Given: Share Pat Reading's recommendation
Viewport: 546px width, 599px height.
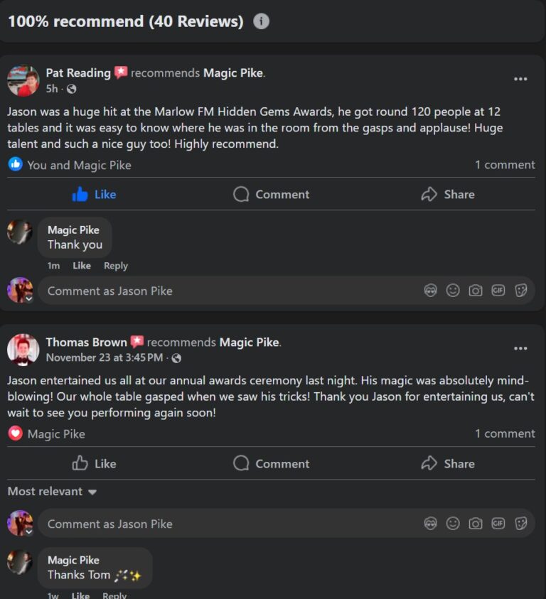Looking at the screenshot, I should point(447,194).
